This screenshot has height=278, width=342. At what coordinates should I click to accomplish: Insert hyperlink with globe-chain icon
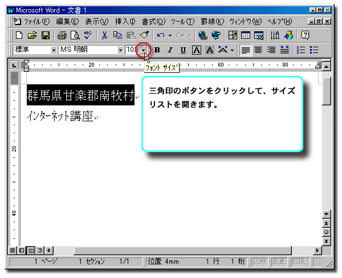[203, 35]
